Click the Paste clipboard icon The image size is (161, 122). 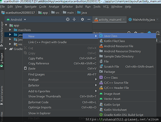point(25,68)
